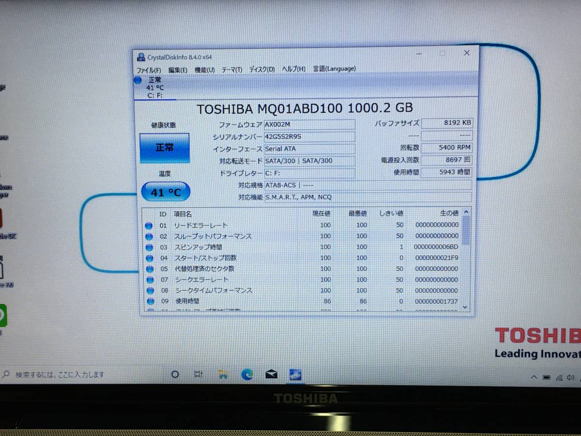Screen dimensions: 581x436
Task: Open File Explorer from the taskbar
Action: 223,374
